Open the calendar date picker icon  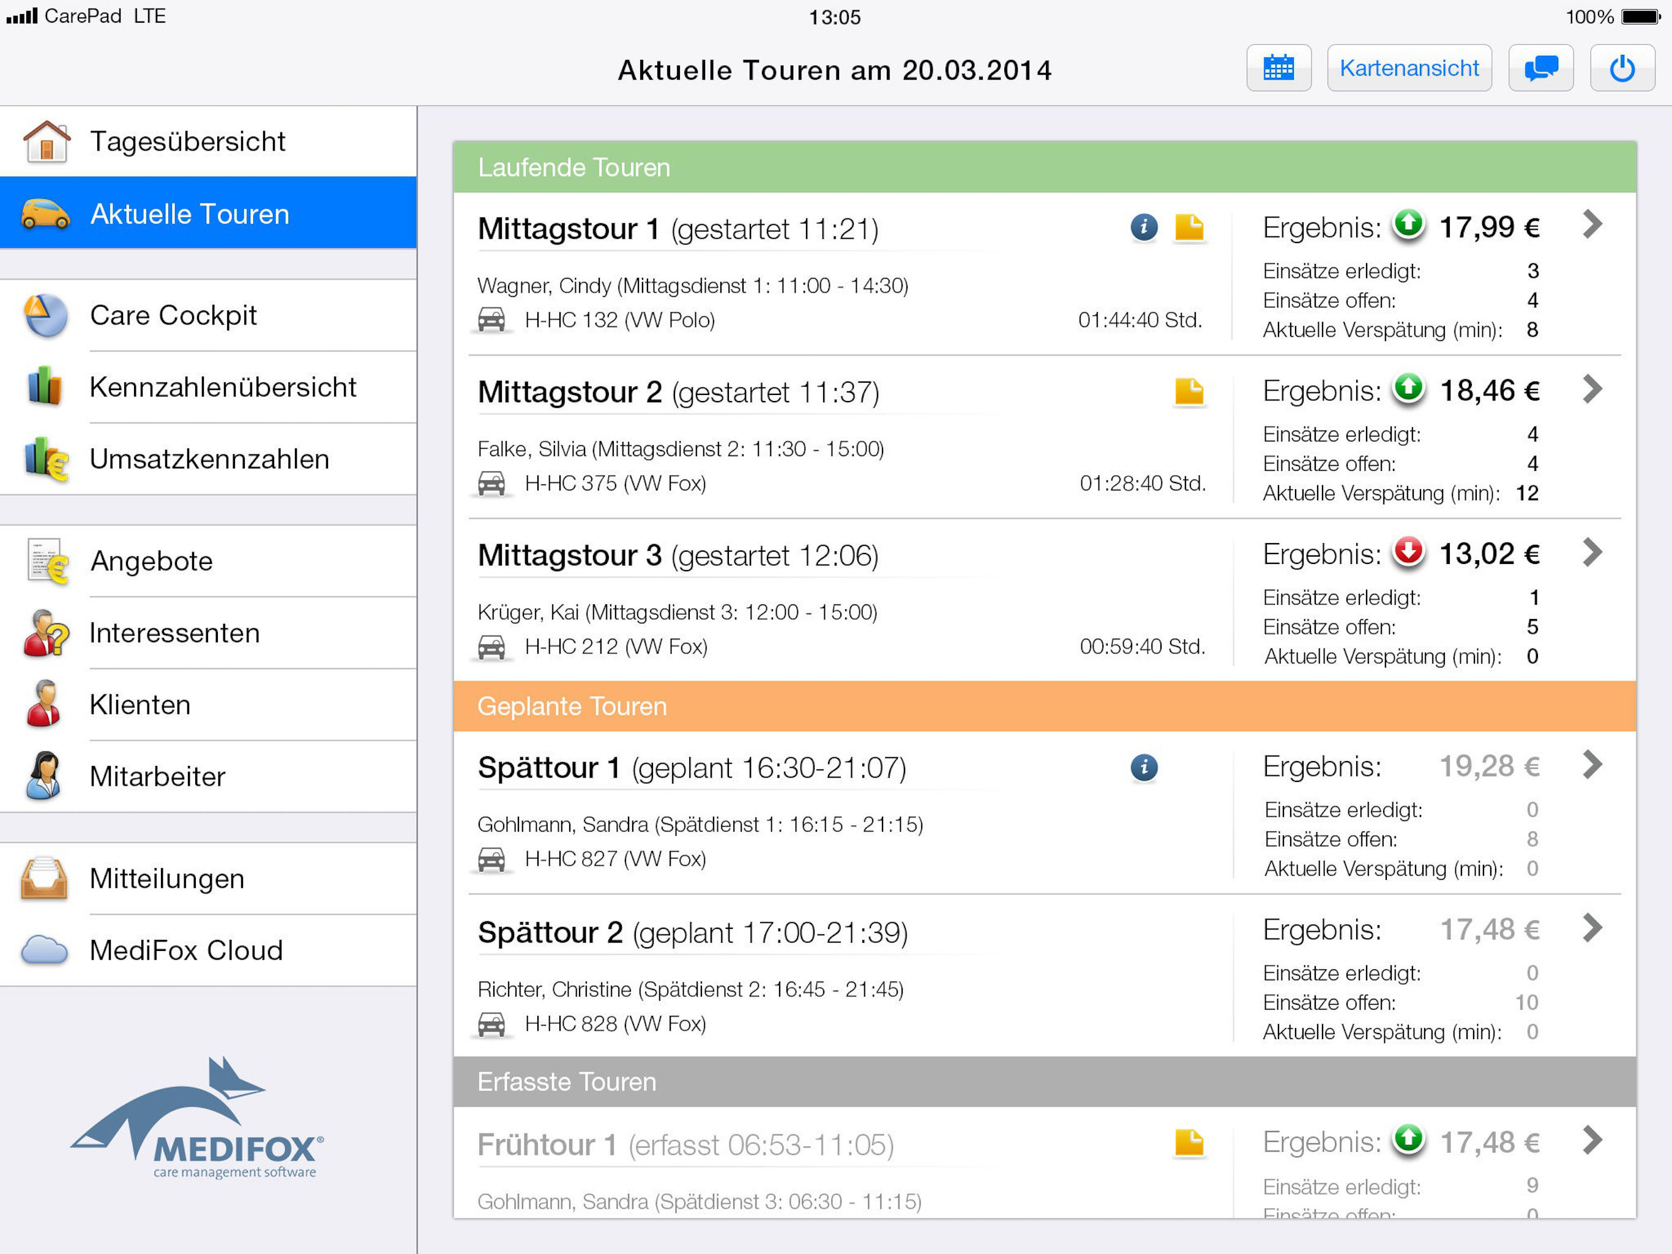pos(1278,68)
